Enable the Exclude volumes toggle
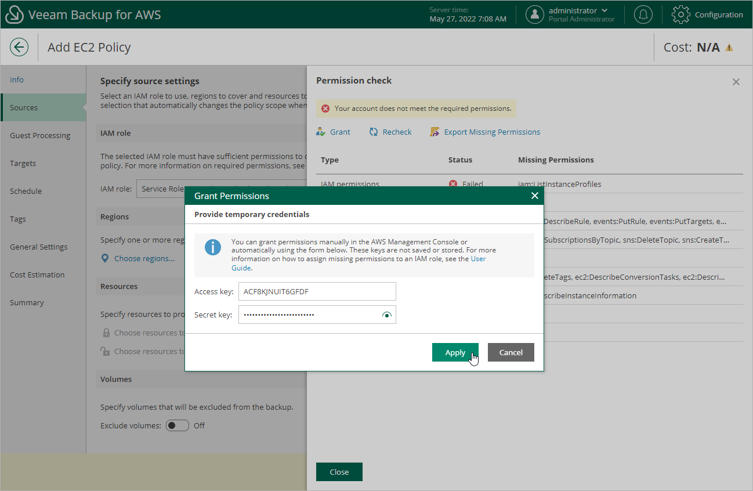 point(177,425)
